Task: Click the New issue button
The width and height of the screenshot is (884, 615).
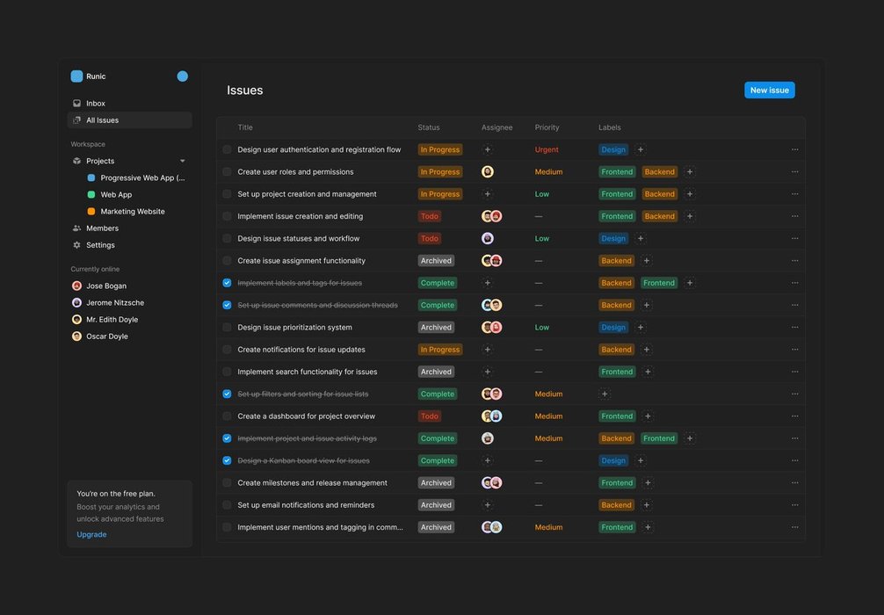Action: 769,90
